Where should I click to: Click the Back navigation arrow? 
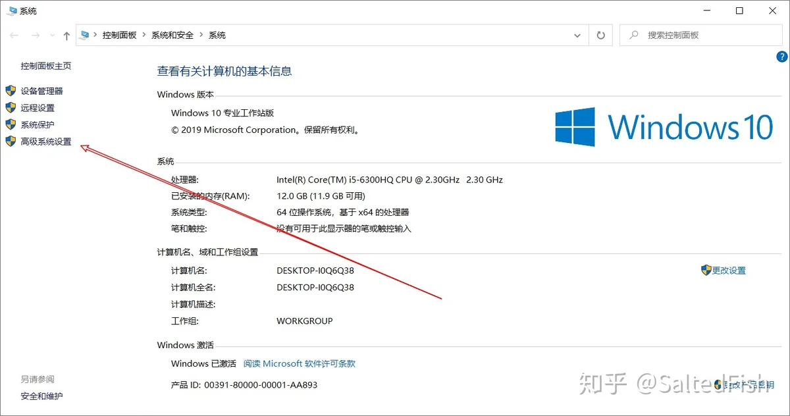pos(14,36)
